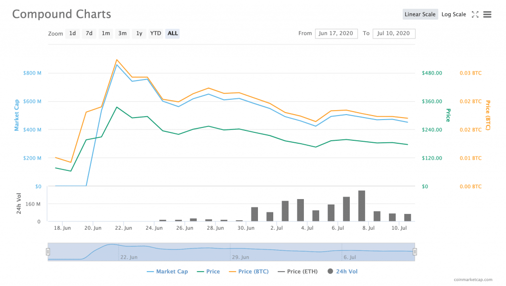The width and height of the screenshot is (506, 286).
Task: Switch to Log Scale
Action: (x=453, y=14)
